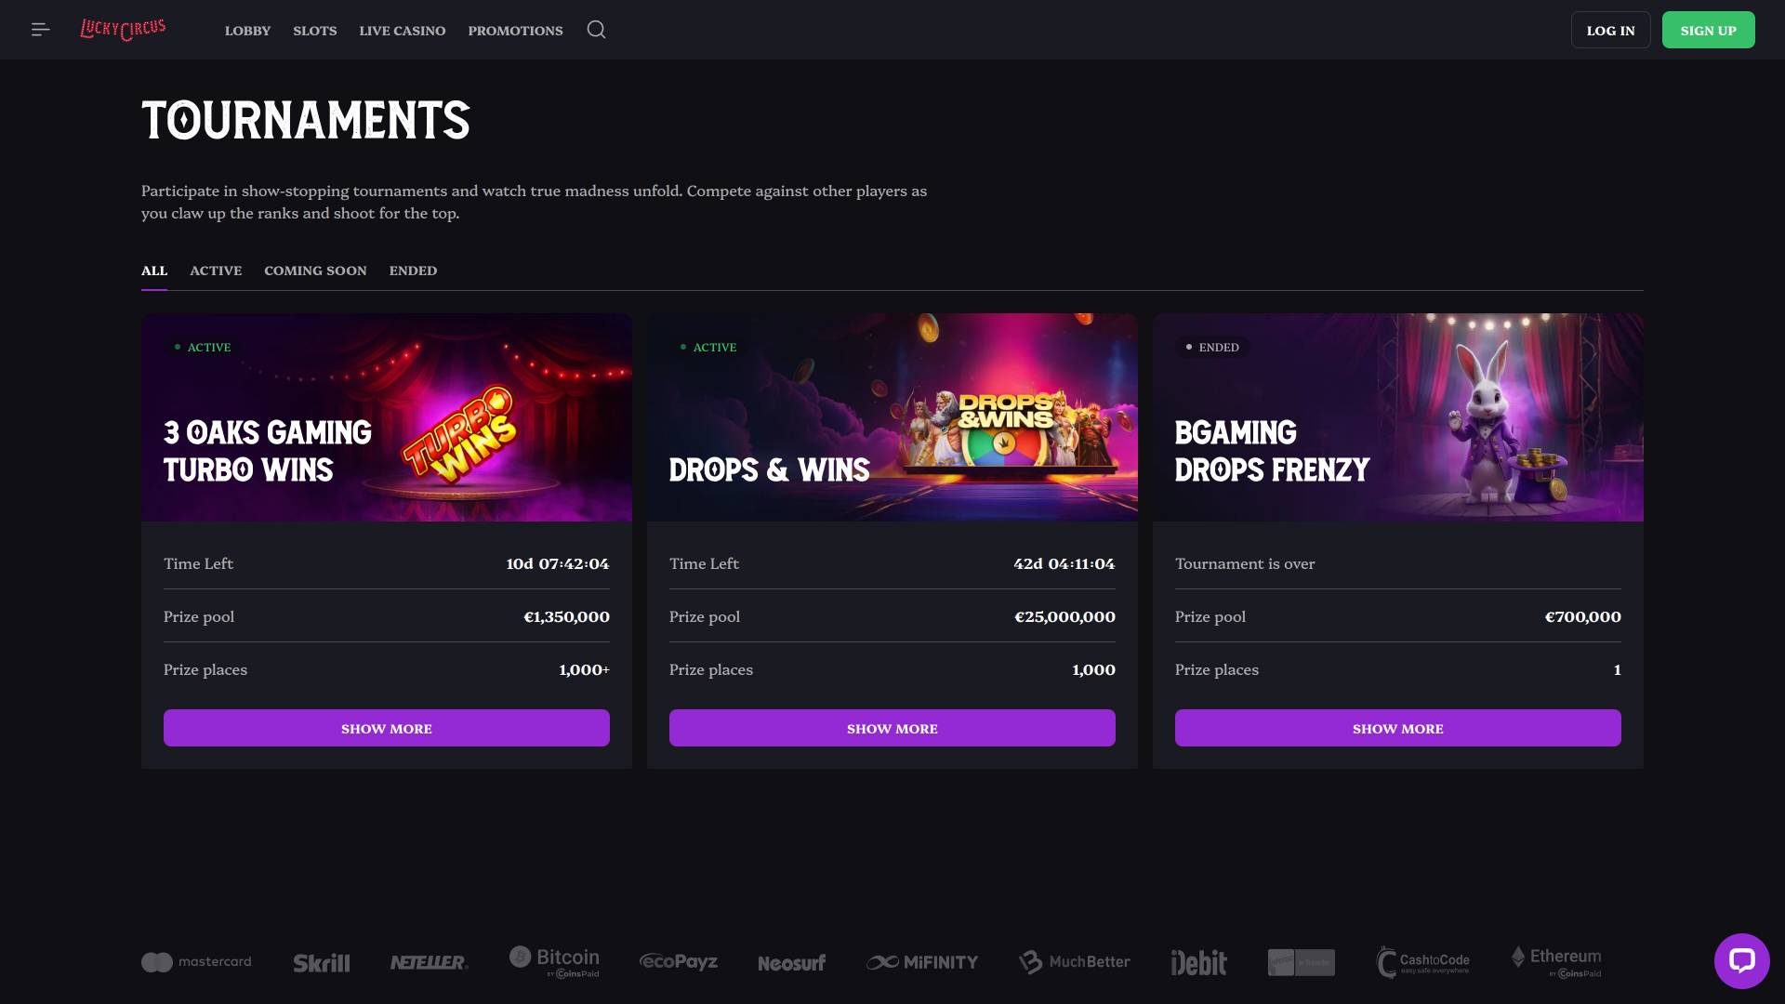This screenshot has height=1004, width=1785.
Task: Show more for Drops & Wins tournament
Action: 892,728
